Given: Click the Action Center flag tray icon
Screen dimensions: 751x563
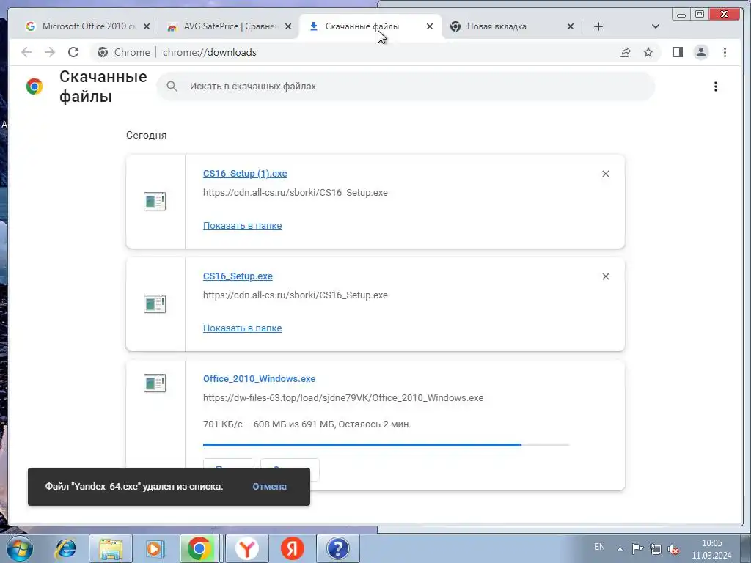Looking at the screenshot, I should [x=637, y=548].
